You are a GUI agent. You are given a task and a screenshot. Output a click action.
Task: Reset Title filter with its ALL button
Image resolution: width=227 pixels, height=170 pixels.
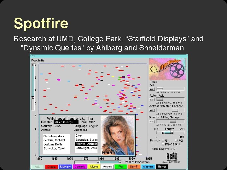152,89
